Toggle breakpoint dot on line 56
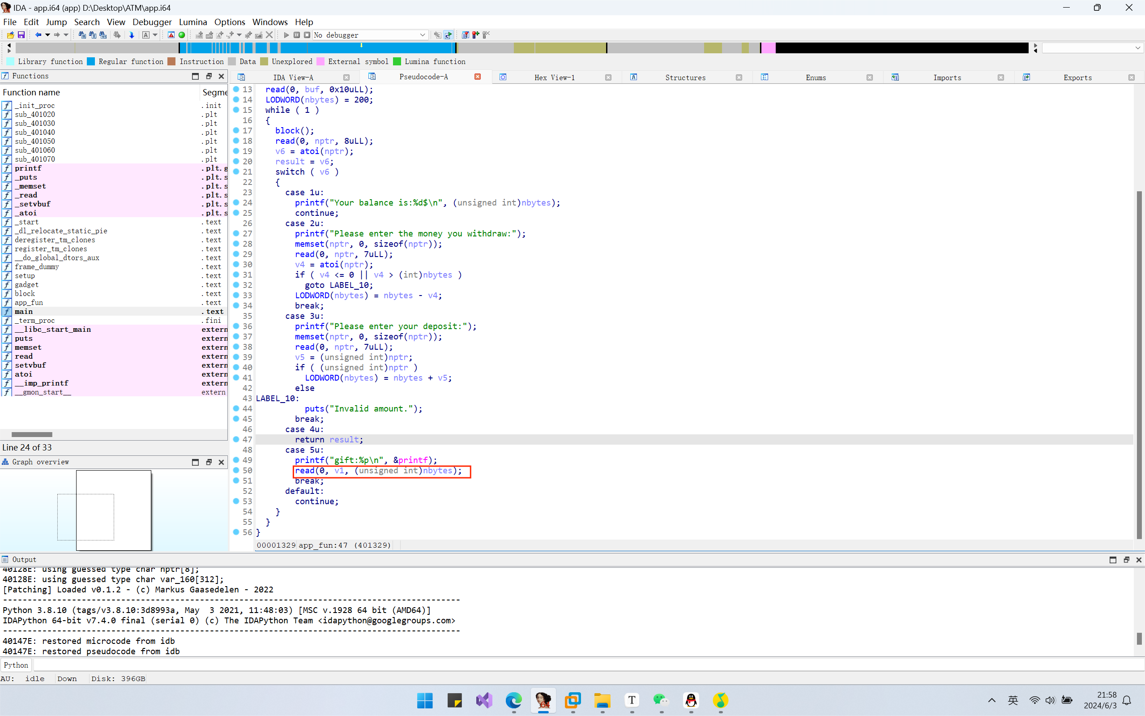 [236, 532]
